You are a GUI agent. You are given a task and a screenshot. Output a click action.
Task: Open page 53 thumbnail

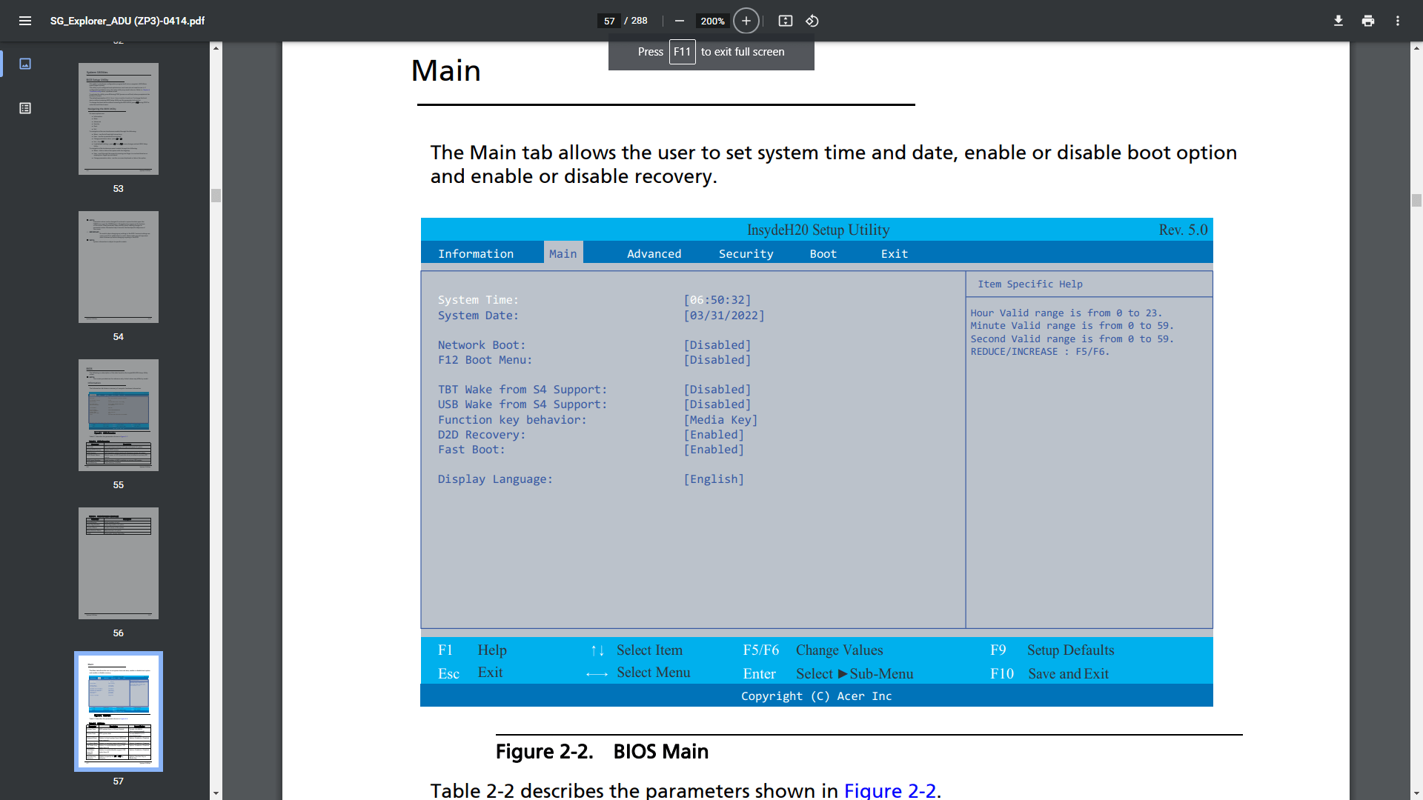(119, 119)
